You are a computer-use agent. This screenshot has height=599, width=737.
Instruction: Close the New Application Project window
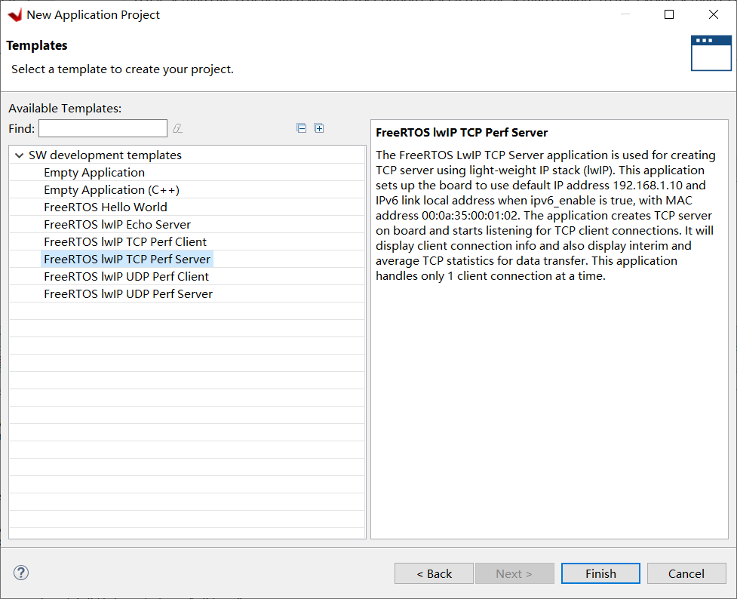(713, 14)
